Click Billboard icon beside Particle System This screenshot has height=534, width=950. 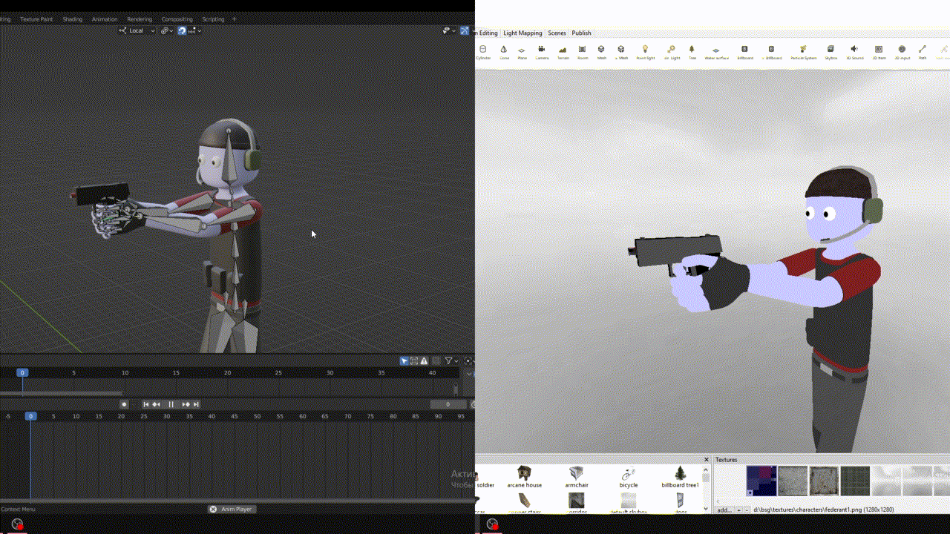(772, 52)
